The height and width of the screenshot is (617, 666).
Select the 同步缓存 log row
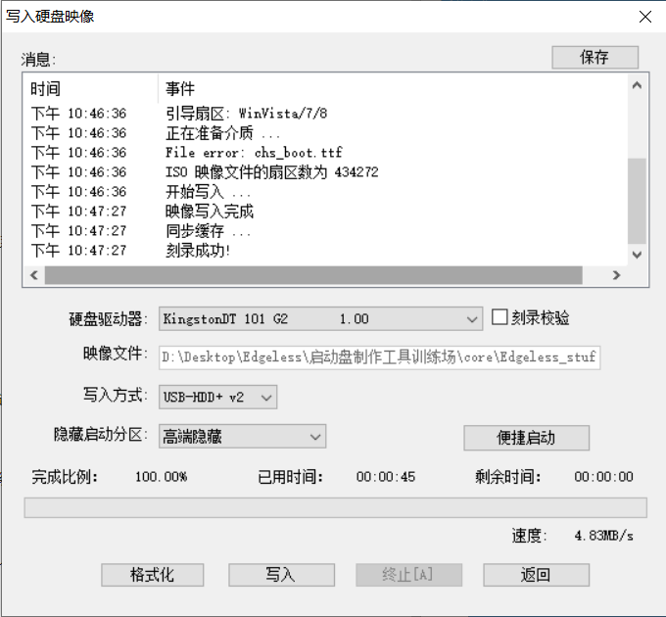(x=325, y=230)
